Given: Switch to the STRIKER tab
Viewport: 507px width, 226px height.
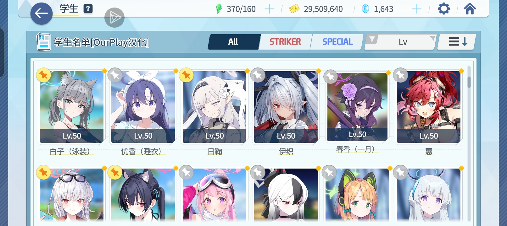Looking at the screenshot, I should (x=285, y=42).
